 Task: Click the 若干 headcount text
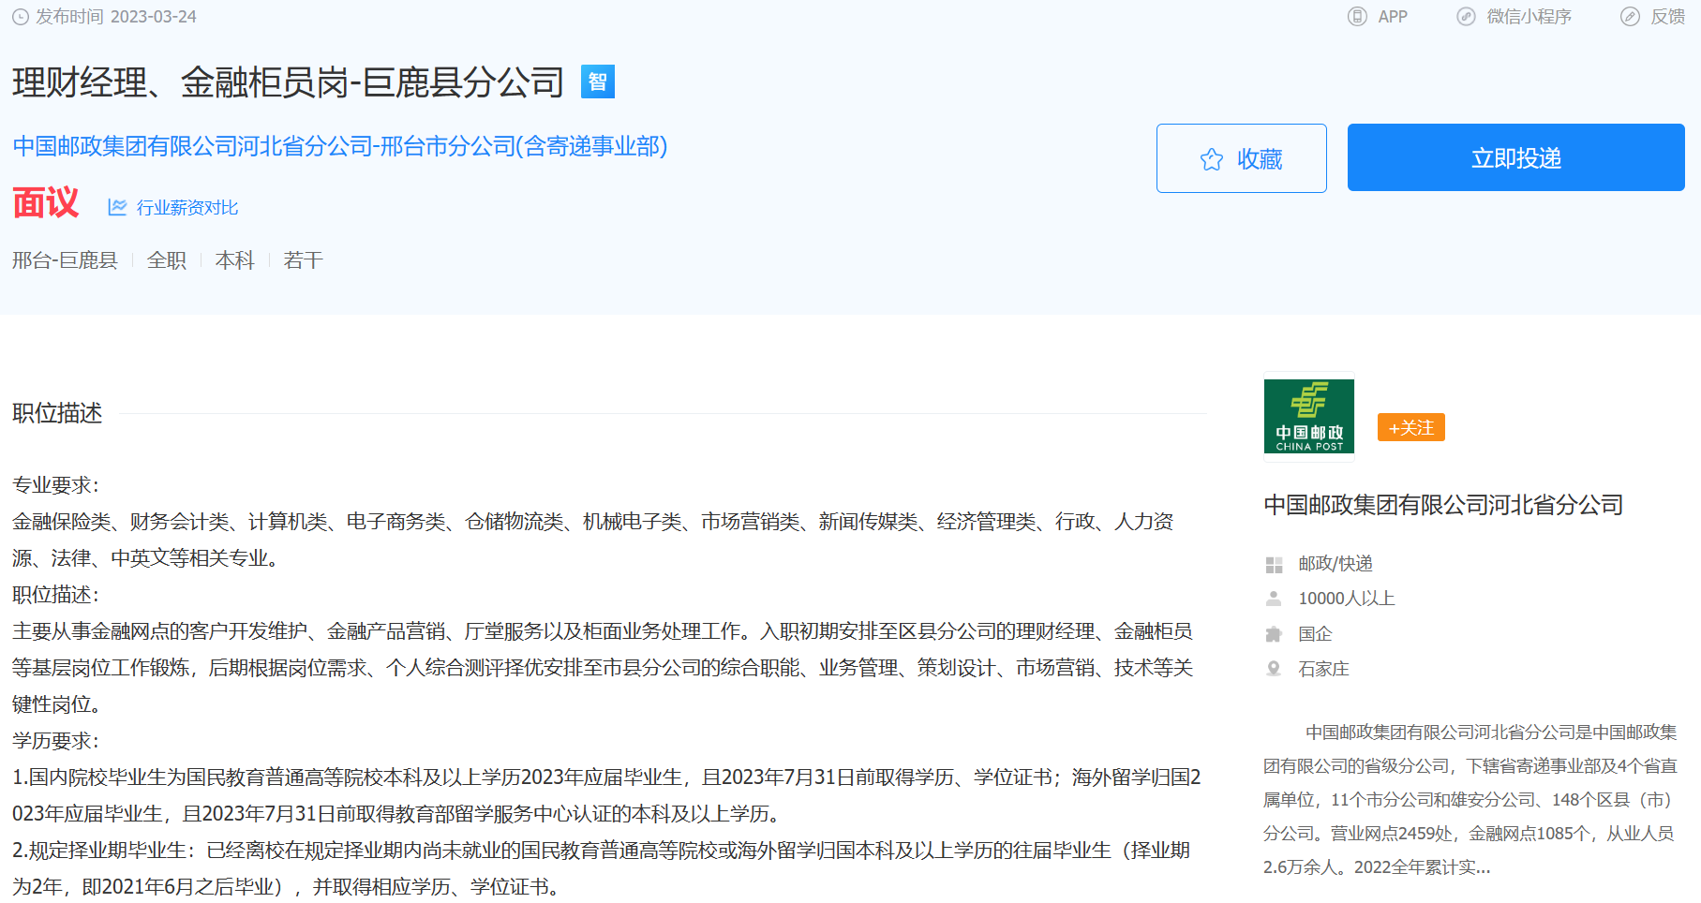[304, 260]
